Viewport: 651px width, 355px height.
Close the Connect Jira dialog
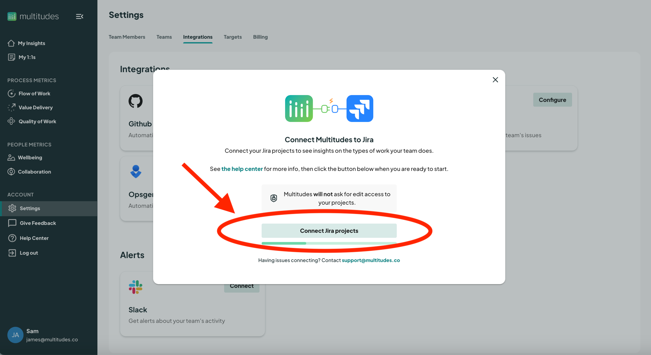click(x=495, y=80)
